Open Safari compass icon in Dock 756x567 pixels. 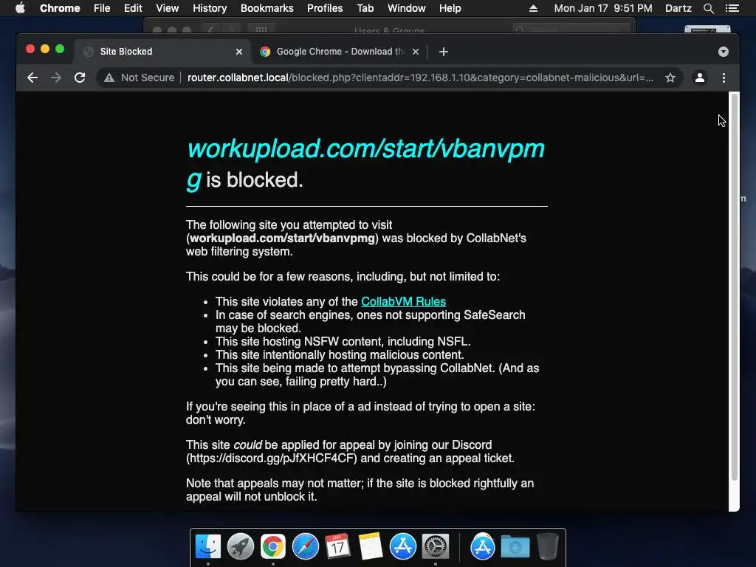click(x=306, y=547)
